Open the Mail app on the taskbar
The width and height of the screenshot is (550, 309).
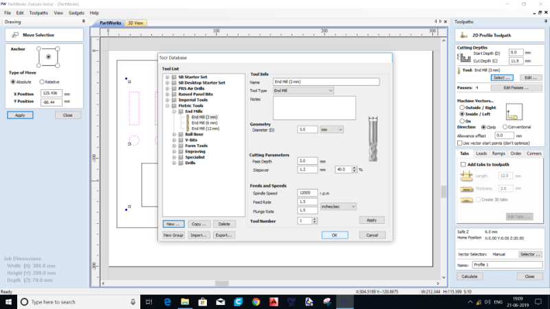click(221, 301)
